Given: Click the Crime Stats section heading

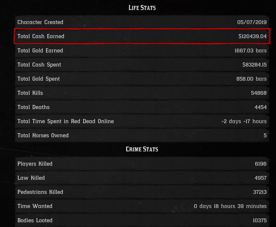Looking at the screenshot, I should [142, 149].
